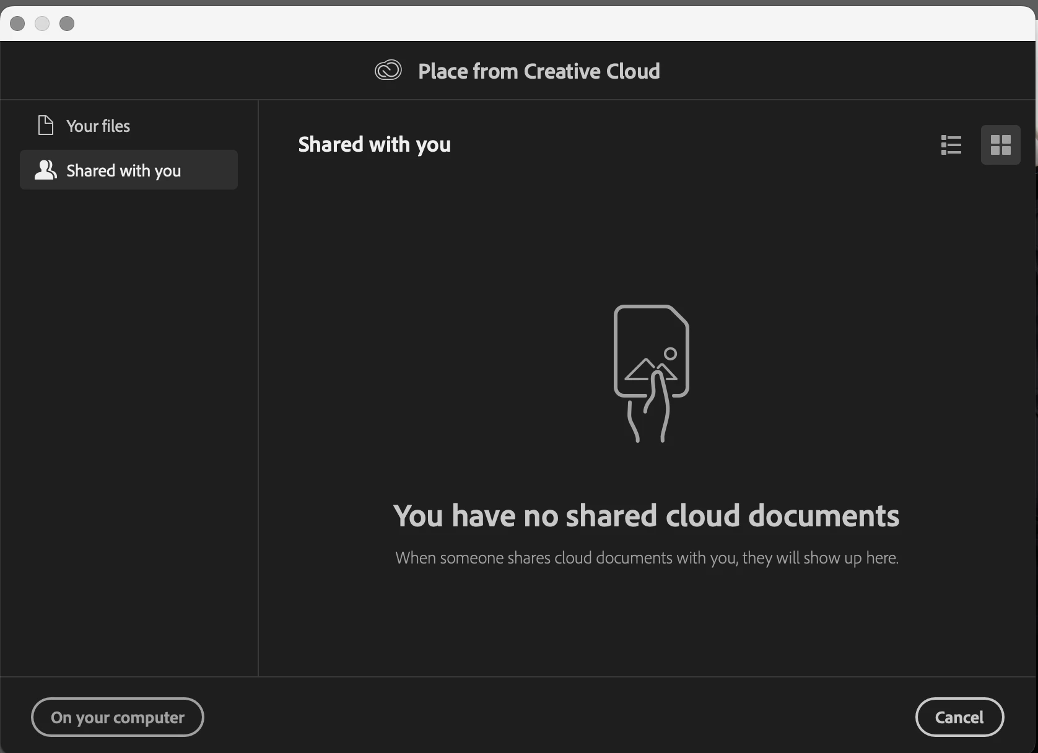Select Shared with you sidebar item
Viewport: 1038px width, 753px height.
pos(129,170)
